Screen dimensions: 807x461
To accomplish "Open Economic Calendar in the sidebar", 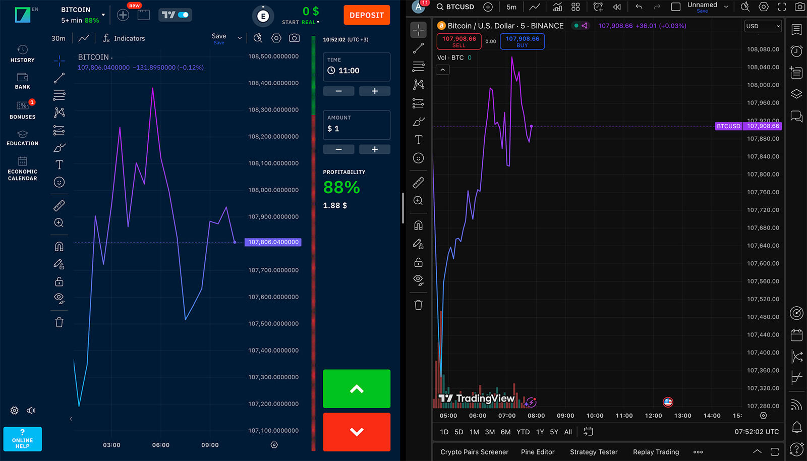I will [x=22, y=168].
